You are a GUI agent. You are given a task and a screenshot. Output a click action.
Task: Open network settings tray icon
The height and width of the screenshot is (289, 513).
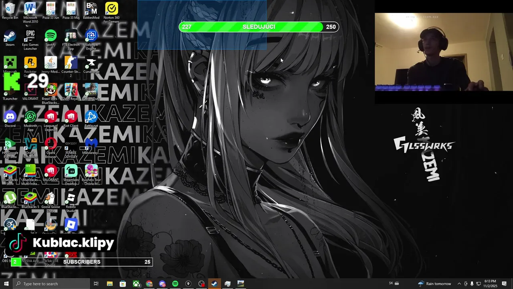pos(478,284)
